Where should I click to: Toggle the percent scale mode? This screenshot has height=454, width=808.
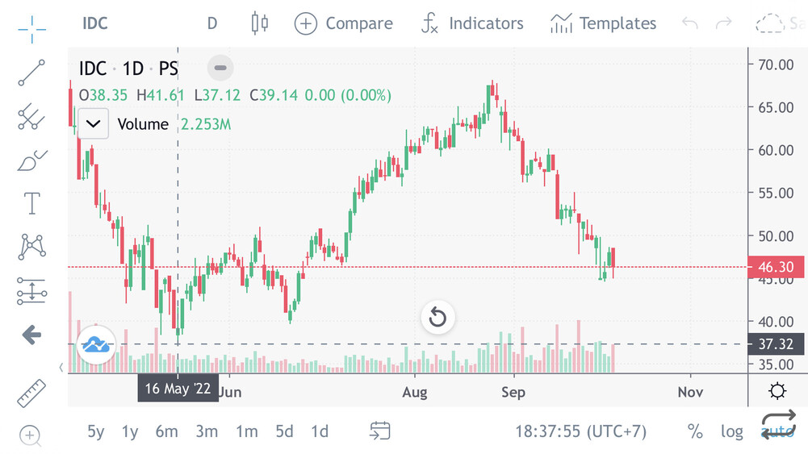pos(694,431)
